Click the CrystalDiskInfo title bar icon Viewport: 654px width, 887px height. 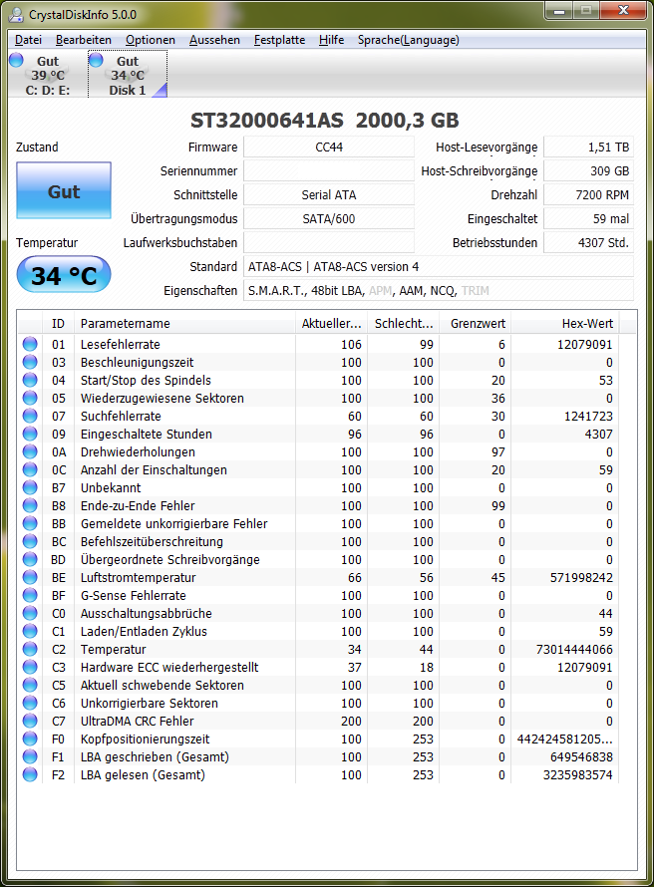17,14
